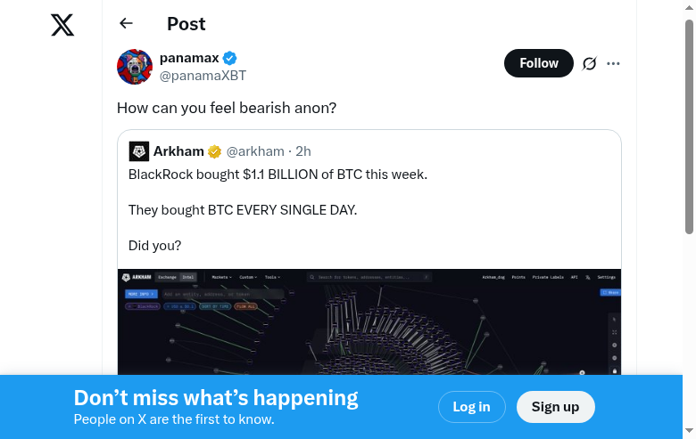Open the @panamaXBT handle link

tap(203, 76)
